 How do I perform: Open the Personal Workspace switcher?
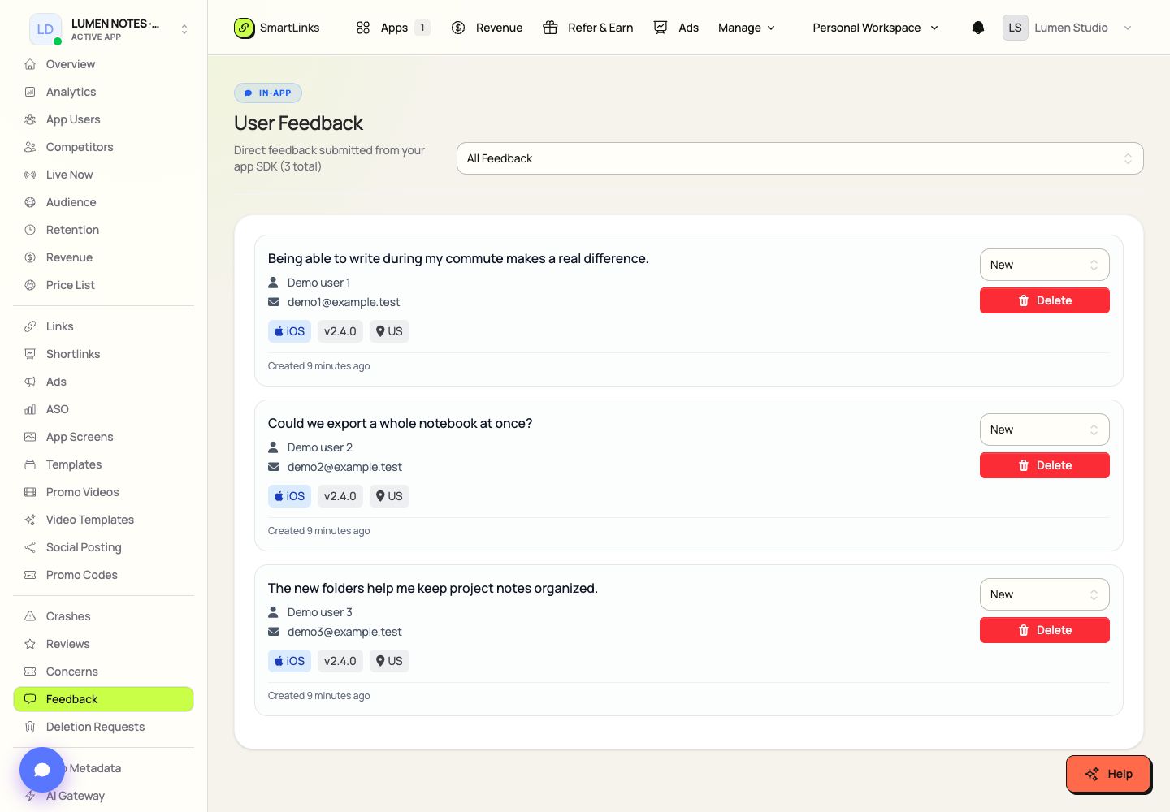coord(875,28)
